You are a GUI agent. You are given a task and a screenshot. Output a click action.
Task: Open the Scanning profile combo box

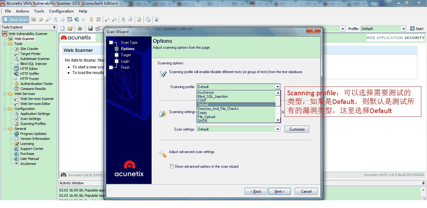(238, 87)
